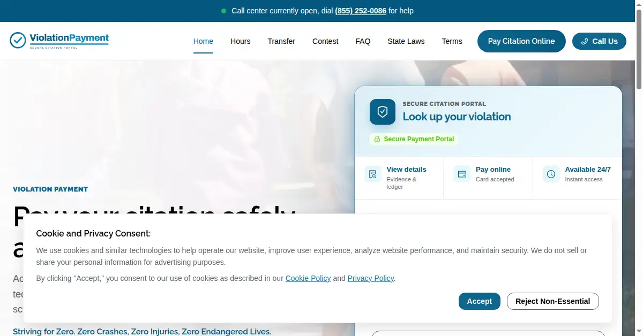Dial the (855) 252-0086 phone link
Image resolution: width=643 pixels, height=336 pixels.
coord(361,11)
